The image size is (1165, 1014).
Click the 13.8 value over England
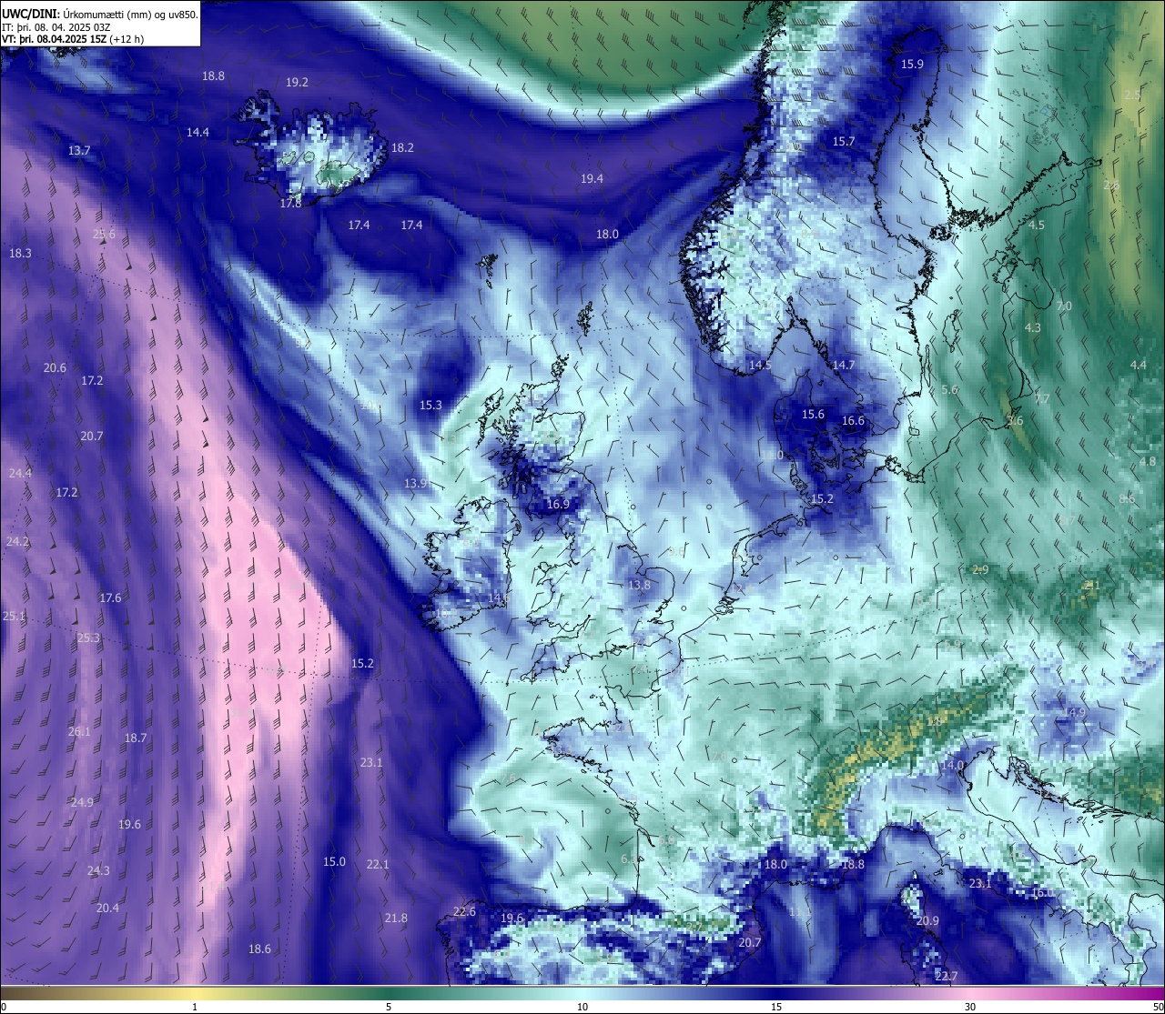(x=639, y=585)
